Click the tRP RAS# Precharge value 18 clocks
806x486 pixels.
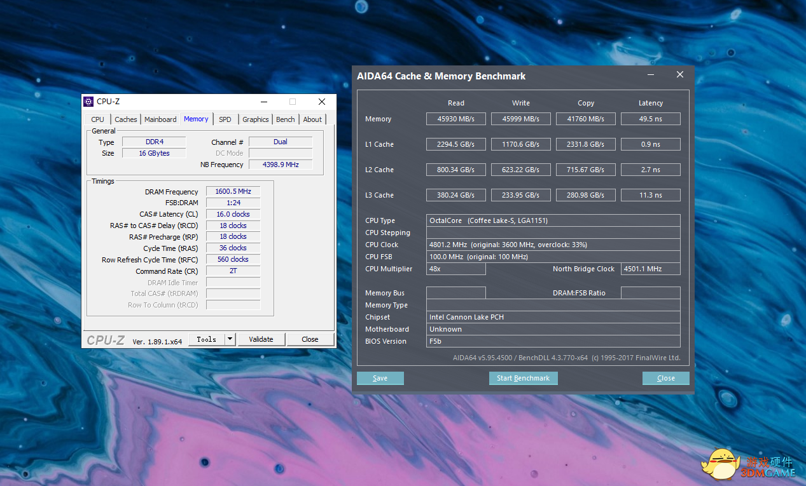[233, 236]
